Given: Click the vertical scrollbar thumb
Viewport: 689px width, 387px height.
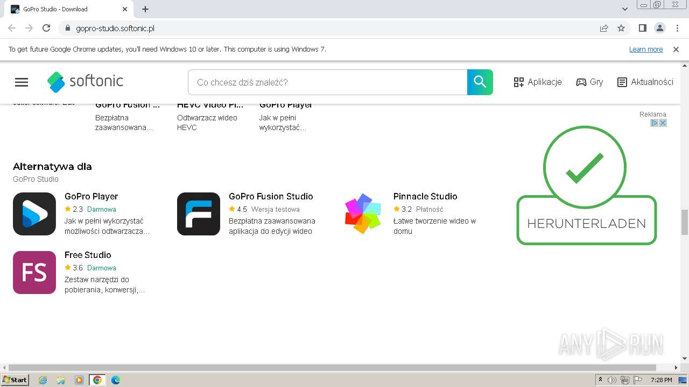Looking at the screenshot, I should [x=685, y=222].
